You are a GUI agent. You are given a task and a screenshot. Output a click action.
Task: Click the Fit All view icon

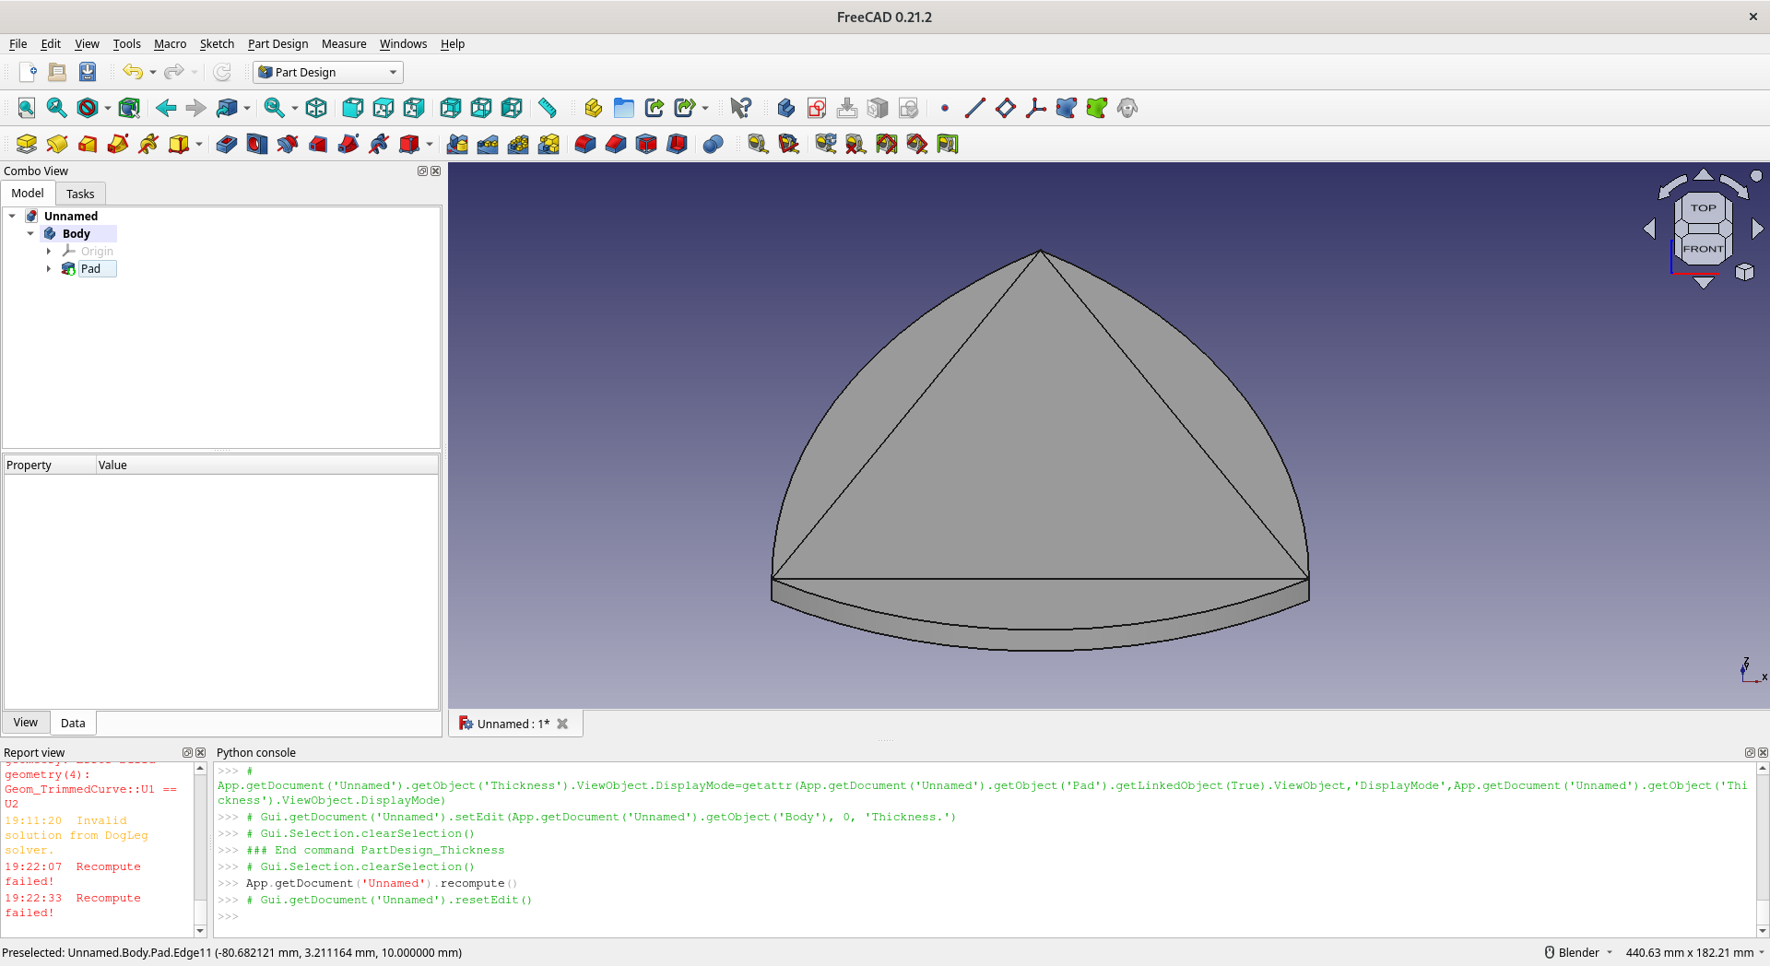click(x=27, y=108)
